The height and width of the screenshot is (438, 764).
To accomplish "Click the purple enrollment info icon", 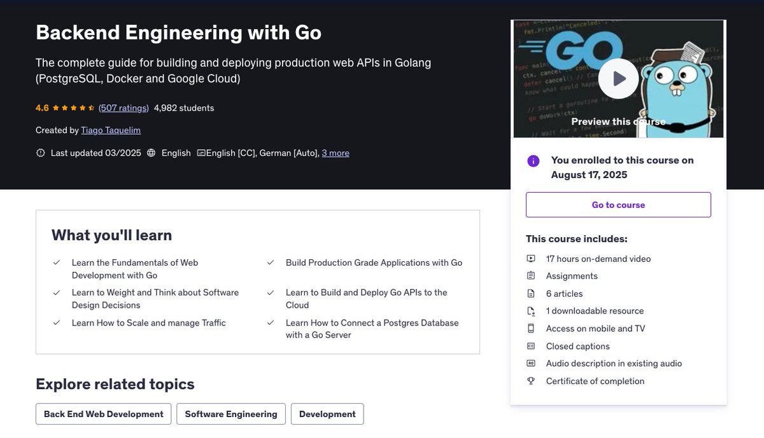I will point(534,161).
